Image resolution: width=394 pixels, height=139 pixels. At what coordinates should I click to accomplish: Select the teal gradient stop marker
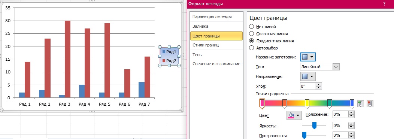click(x=330, y=103)
